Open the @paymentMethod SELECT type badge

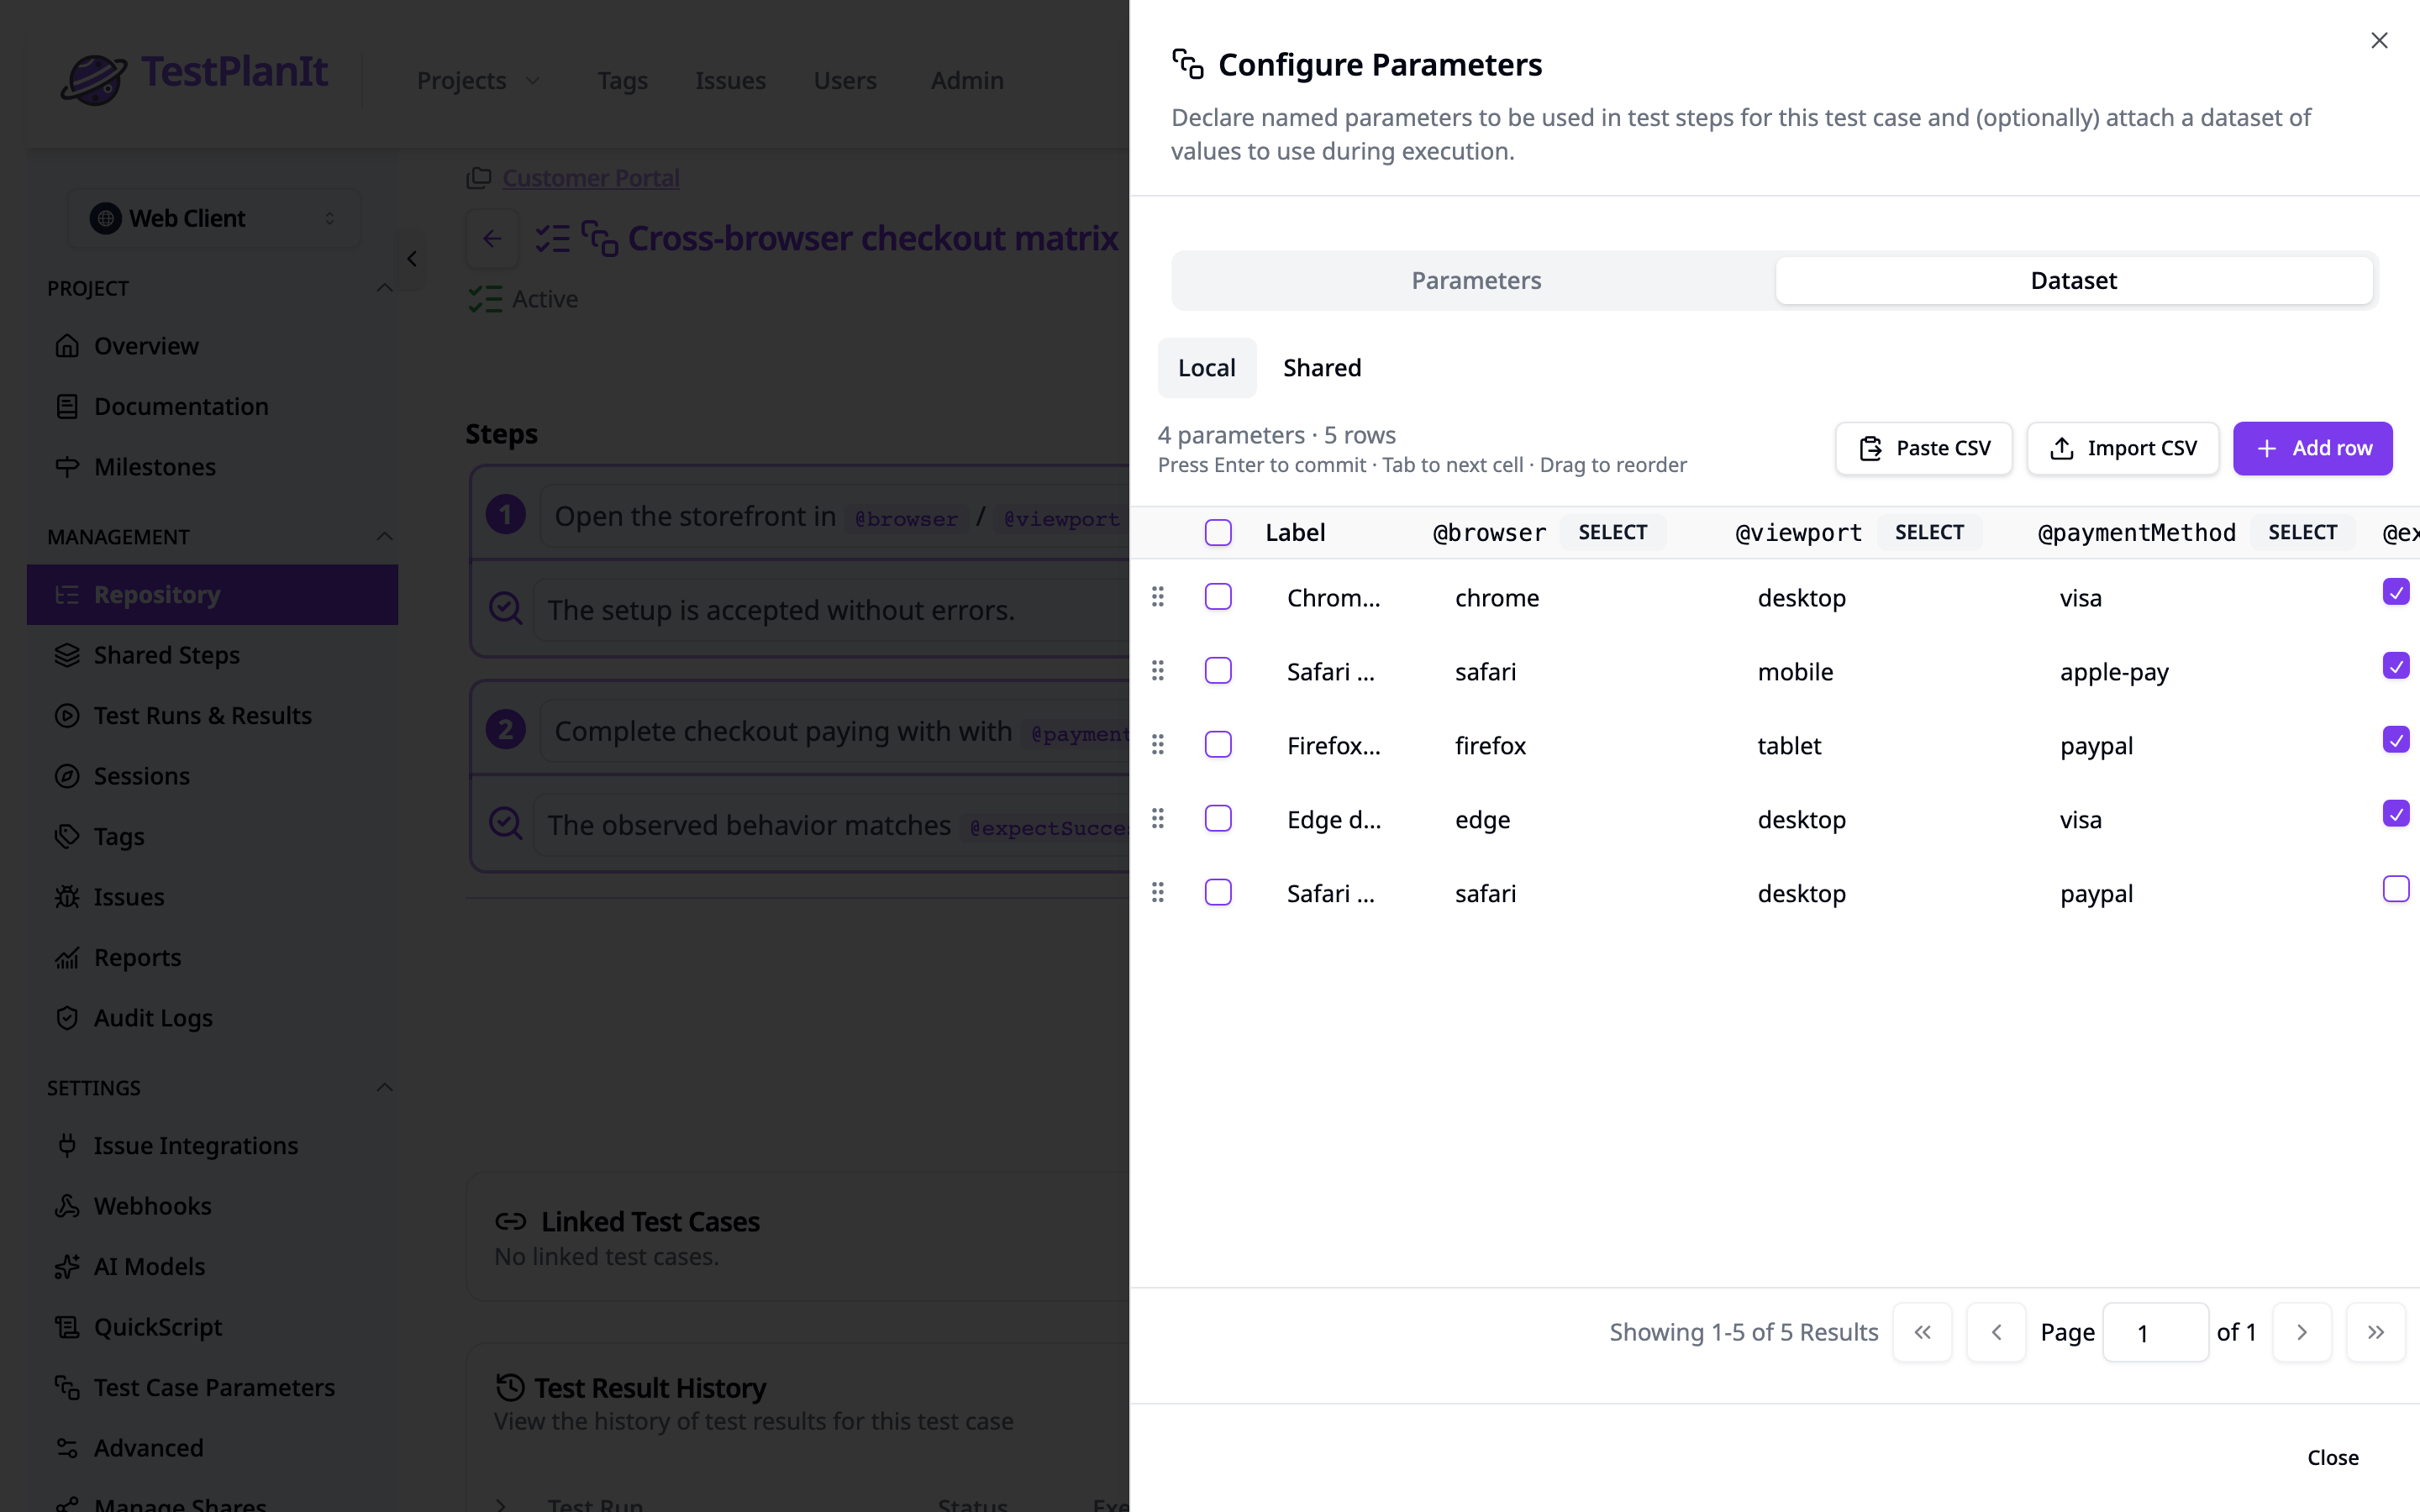pyautogui.click(x=2302, y=533)
